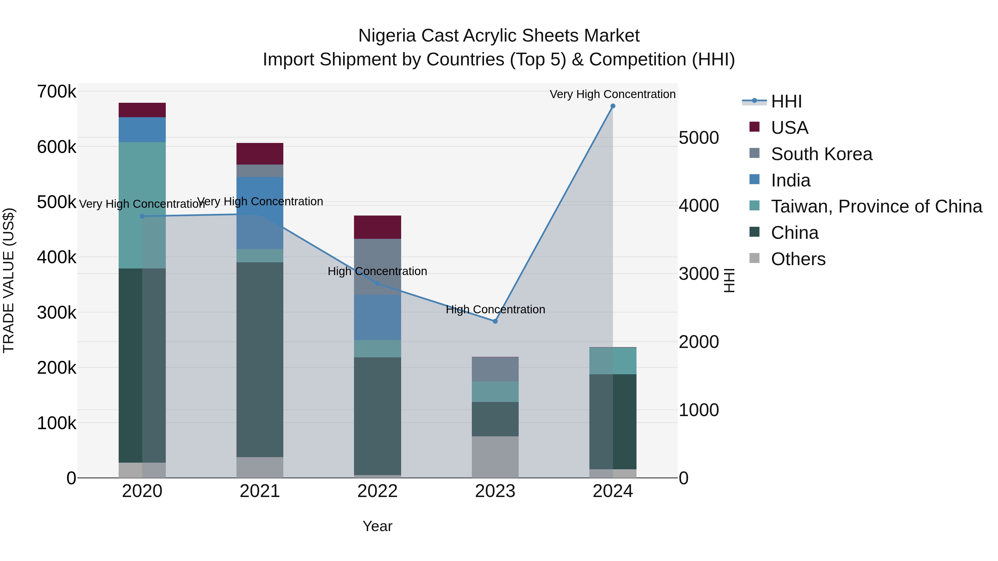The height and width of the screenshot is (561, 998).
Task: Click the 'TRADE VALUE (US$)' axis label
Action: [9, 280]
